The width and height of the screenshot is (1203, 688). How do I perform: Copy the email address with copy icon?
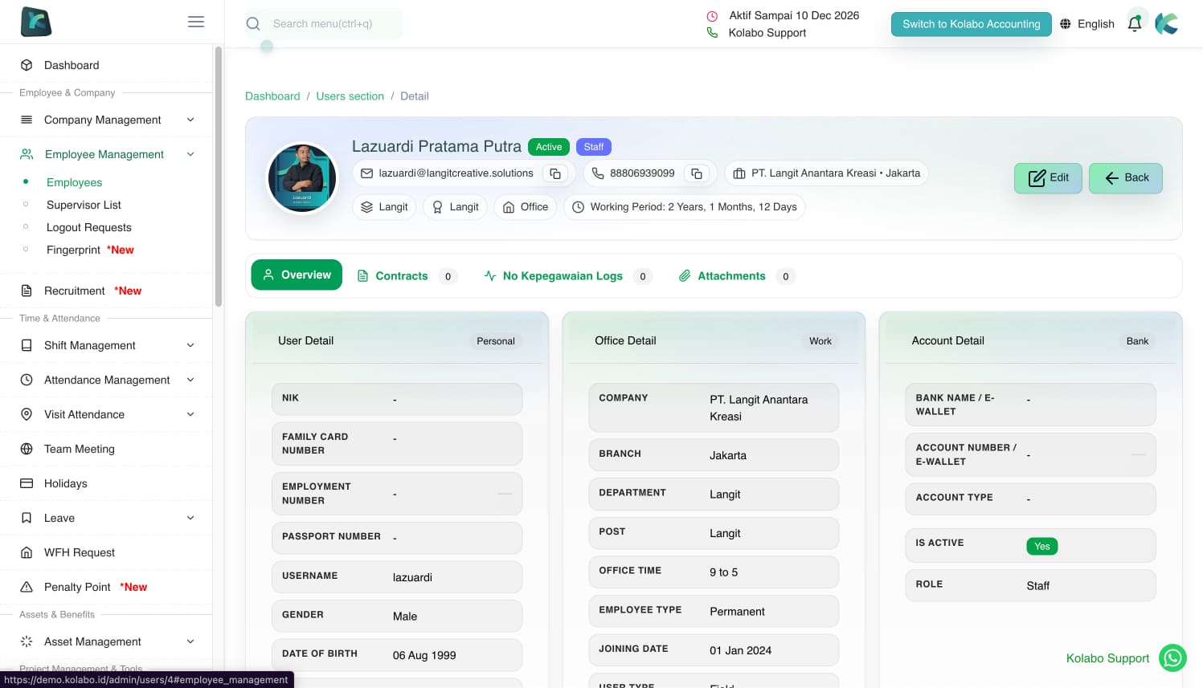coord(554,173)
